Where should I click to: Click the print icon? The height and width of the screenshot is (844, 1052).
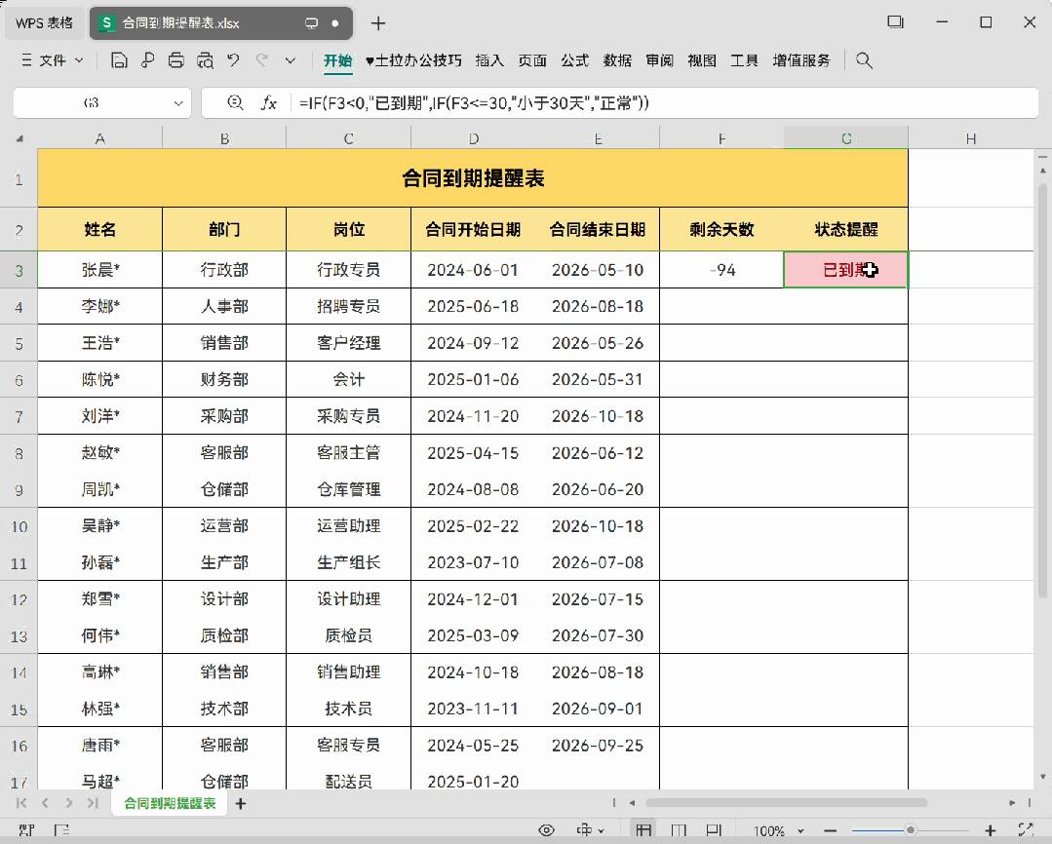(x=175, y=60)
